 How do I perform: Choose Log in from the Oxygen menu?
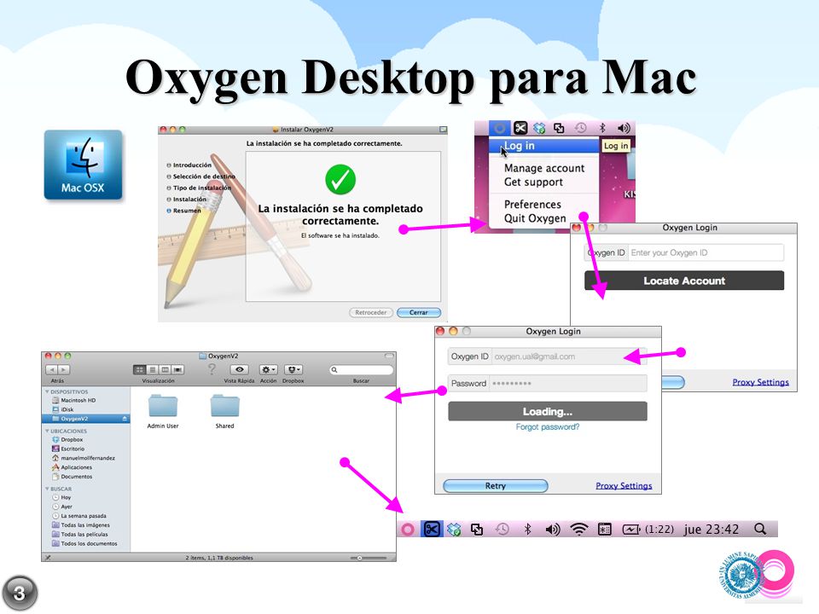(x=543, y=146)
